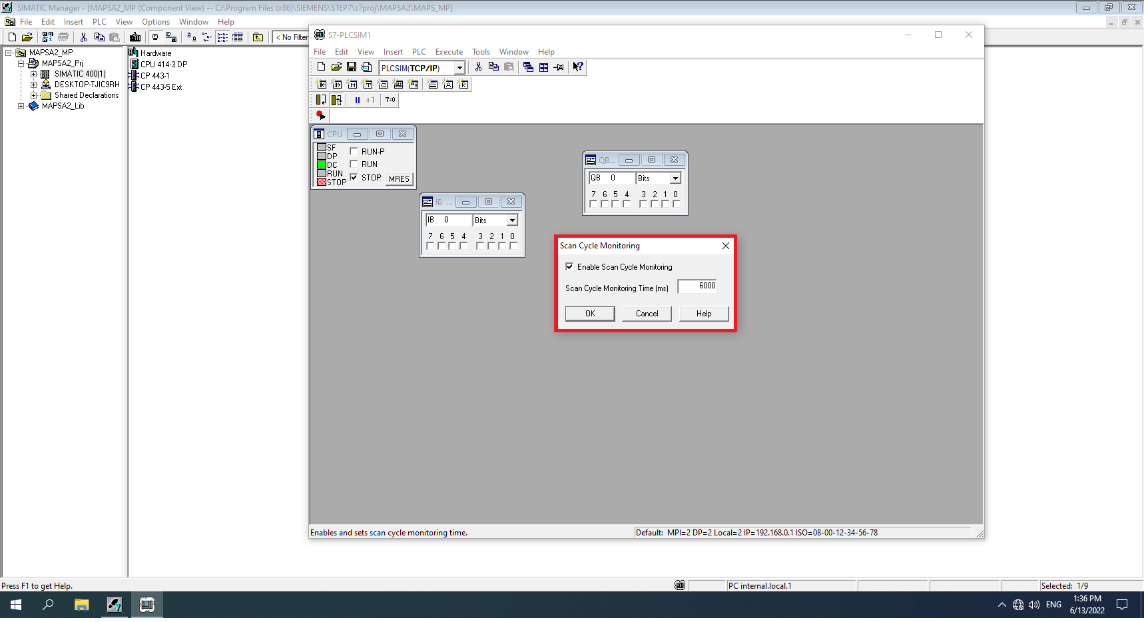
Task: Open the PLCSIM(TCP/IP) interface dropdown
Action: pyautogui.click(x=459, y=68)
